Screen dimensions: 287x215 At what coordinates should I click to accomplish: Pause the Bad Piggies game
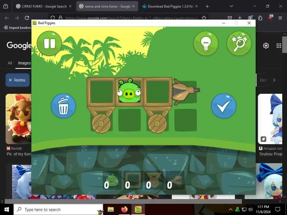tap(49, 43)
